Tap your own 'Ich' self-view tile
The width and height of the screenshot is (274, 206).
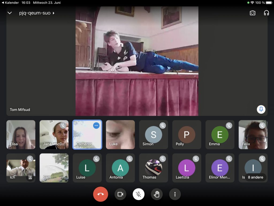[21, 168]
